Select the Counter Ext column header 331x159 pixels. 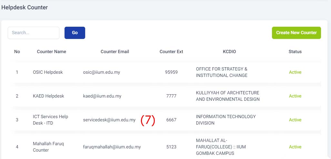(x=171, y=51)
